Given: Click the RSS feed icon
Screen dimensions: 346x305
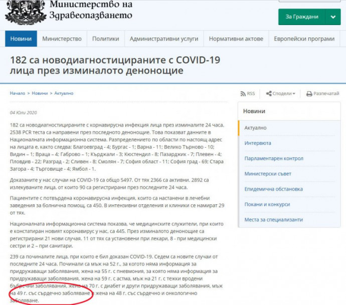Looking at the screenshot, I should tap(243, 94).
